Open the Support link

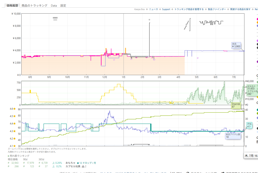166,9
